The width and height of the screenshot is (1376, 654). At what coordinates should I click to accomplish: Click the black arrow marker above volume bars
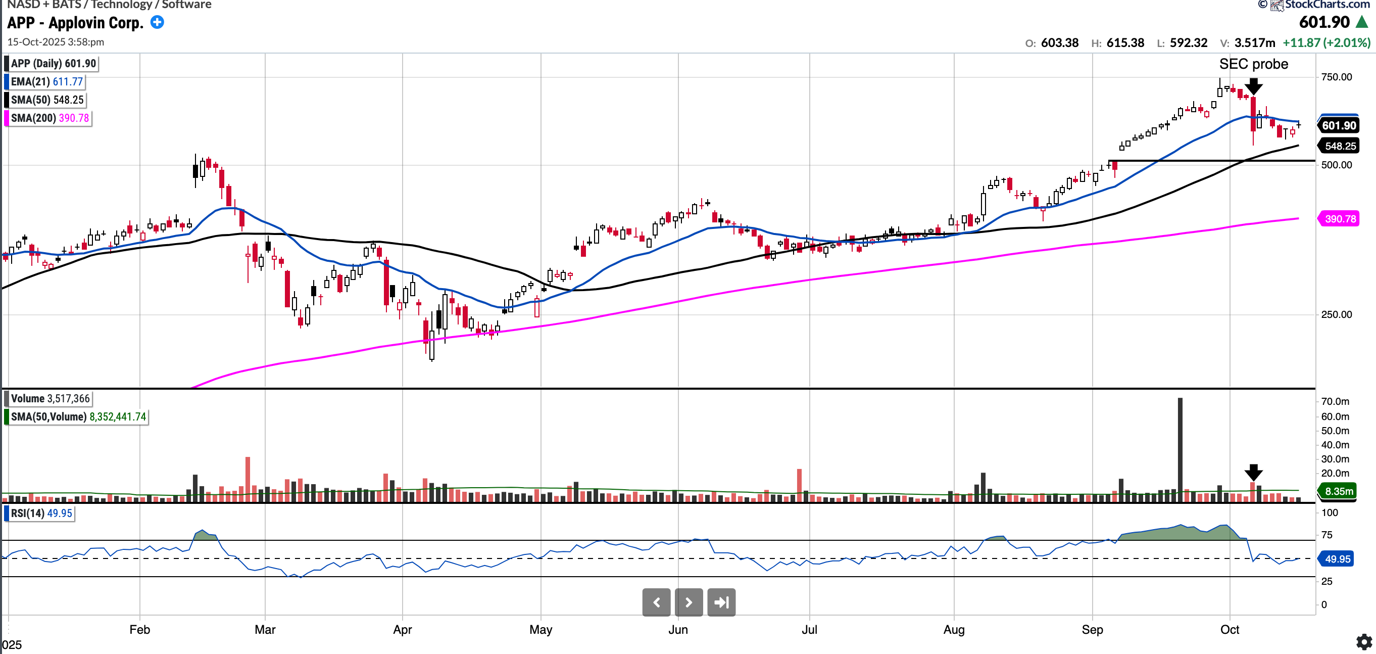[x=1253, y=473]
